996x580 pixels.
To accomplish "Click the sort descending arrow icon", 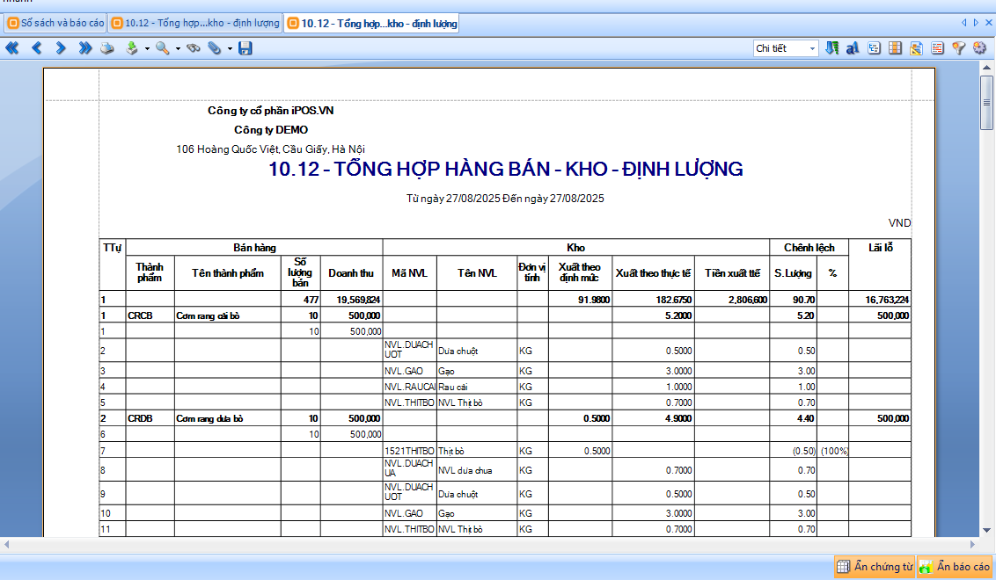I will coord(832,48).
